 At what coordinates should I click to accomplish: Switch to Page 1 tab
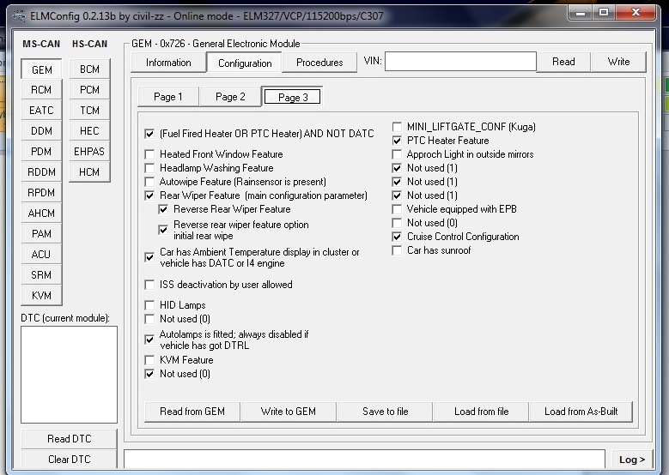click(x=167, y=97)
